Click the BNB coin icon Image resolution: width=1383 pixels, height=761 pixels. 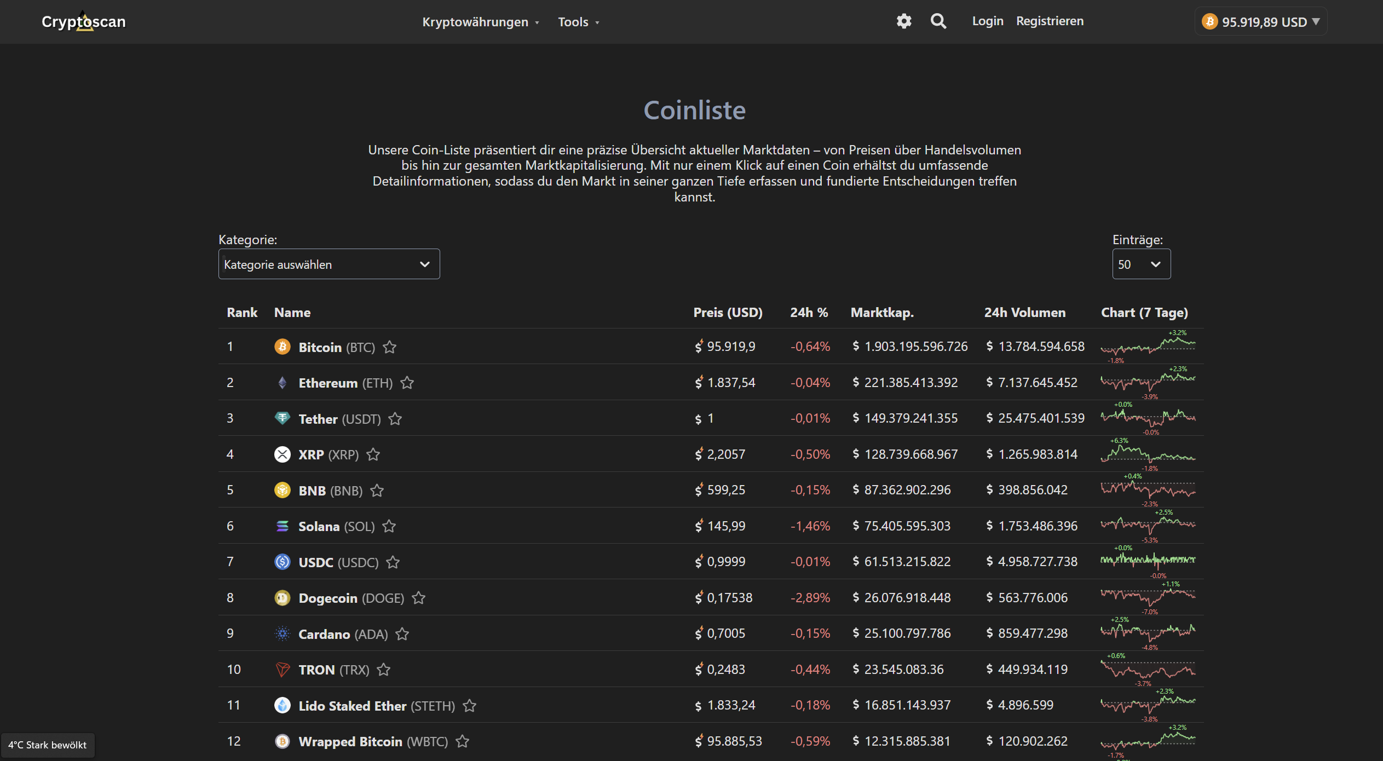coord(283,490)
